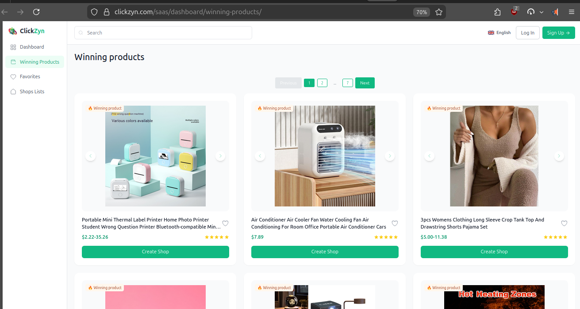Viewport: 580px width, 309px height.
Task: Show next image of the air cooler product
Action: pyautogui.click(x=389, y=156)
